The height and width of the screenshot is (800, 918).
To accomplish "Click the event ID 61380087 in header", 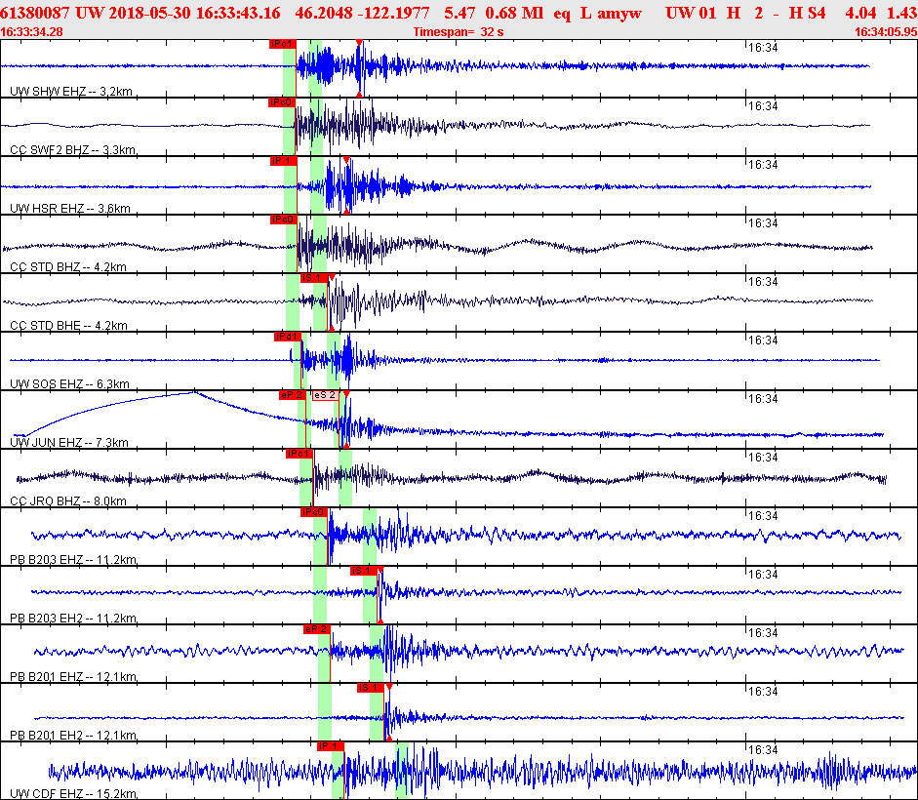I will [x=34, y=13].
